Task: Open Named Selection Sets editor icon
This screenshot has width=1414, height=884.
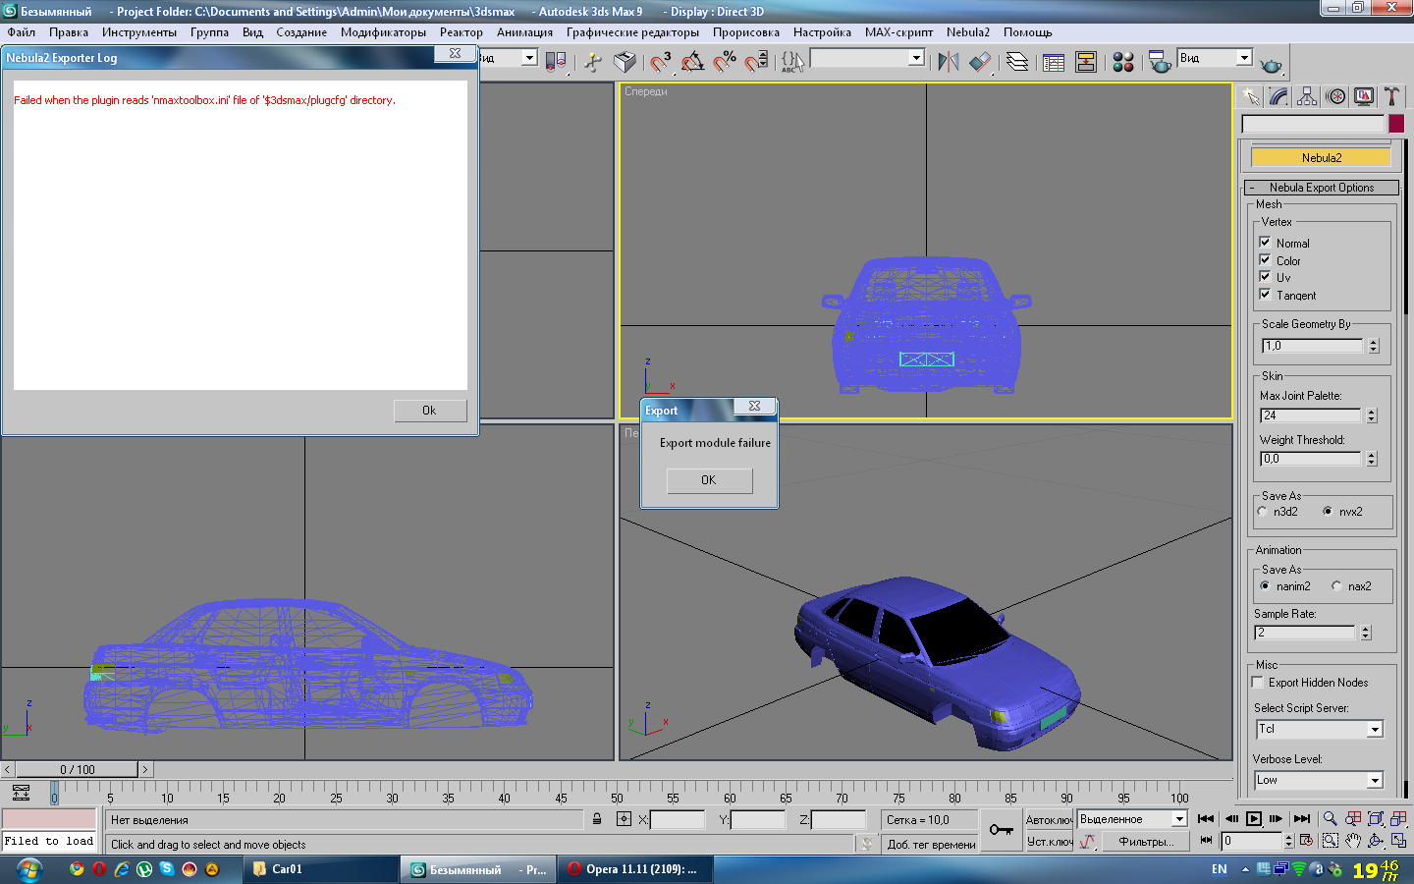Action: tap(792, 62)
